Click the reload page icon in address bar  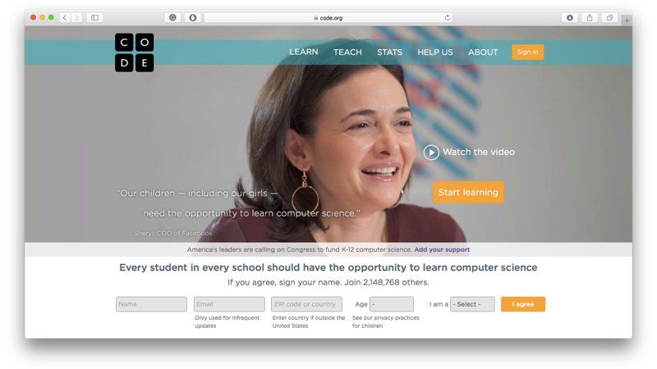point(448,17)
